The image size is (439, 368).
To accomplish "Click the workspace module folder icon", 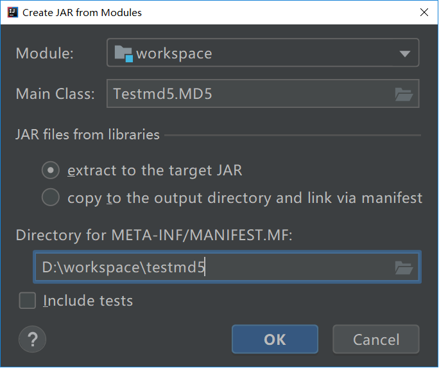I will tap(123, 53).
